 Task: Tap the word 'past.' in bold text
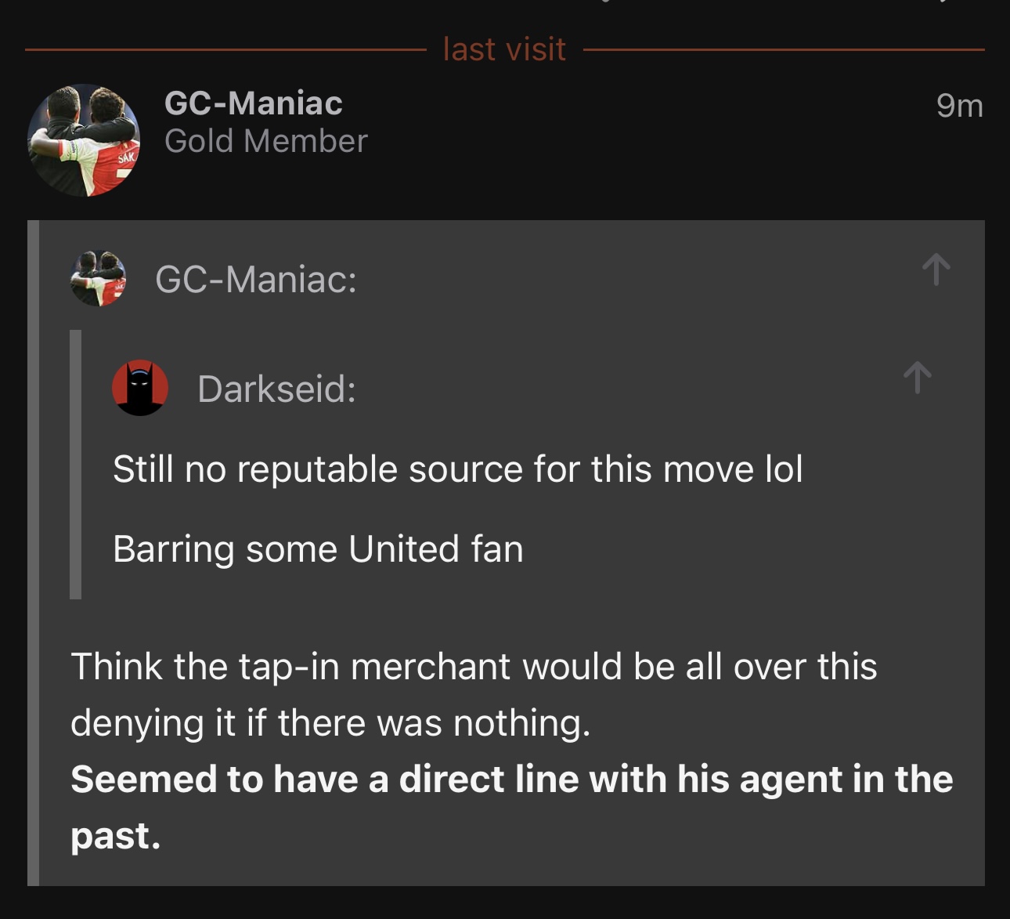tap(115, 836)
